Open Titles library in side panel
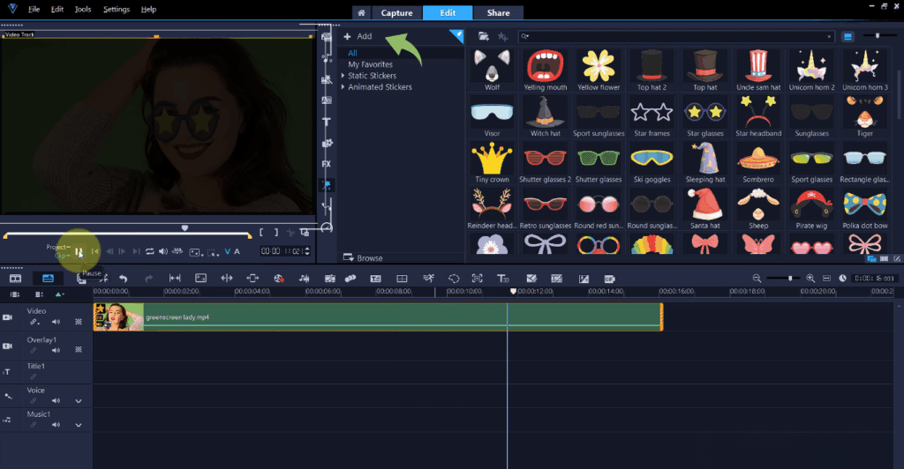The image size is (904, 469). (327, 122)
